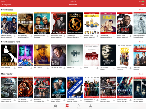The width and height of the screenshot is (146, 109).
Task: Open the Jack Goes Home poster
Action: point(108,55)
